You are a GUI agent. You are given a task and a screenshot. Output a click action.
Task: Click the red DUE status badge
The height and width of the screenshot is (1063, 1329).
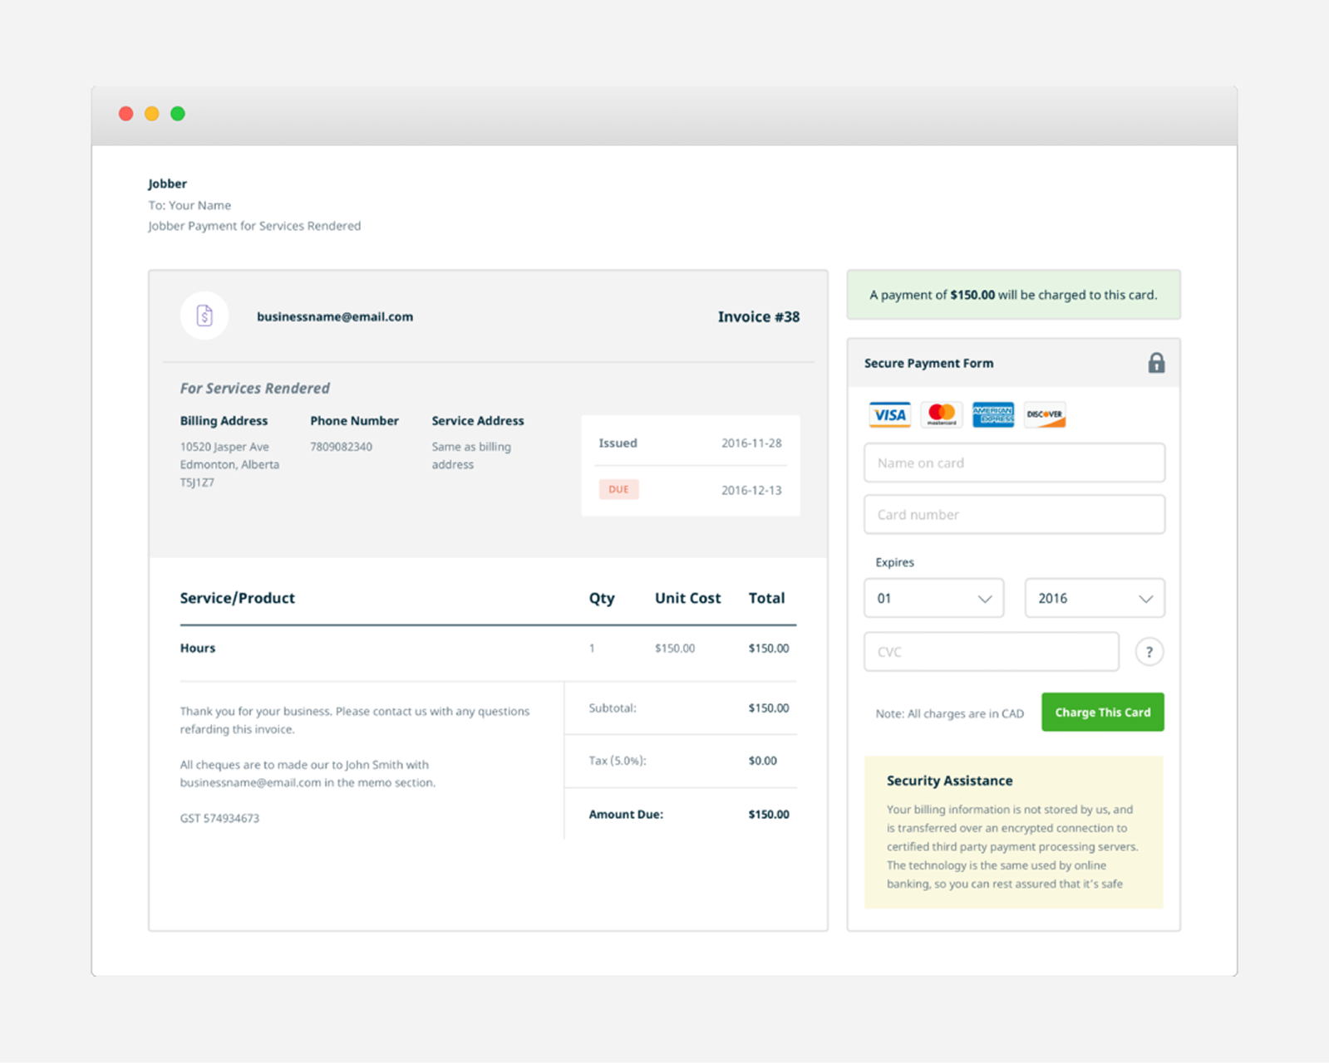tap(618, 489)
